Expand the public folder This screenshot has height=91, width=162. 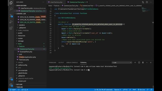(x=20, y=33)
